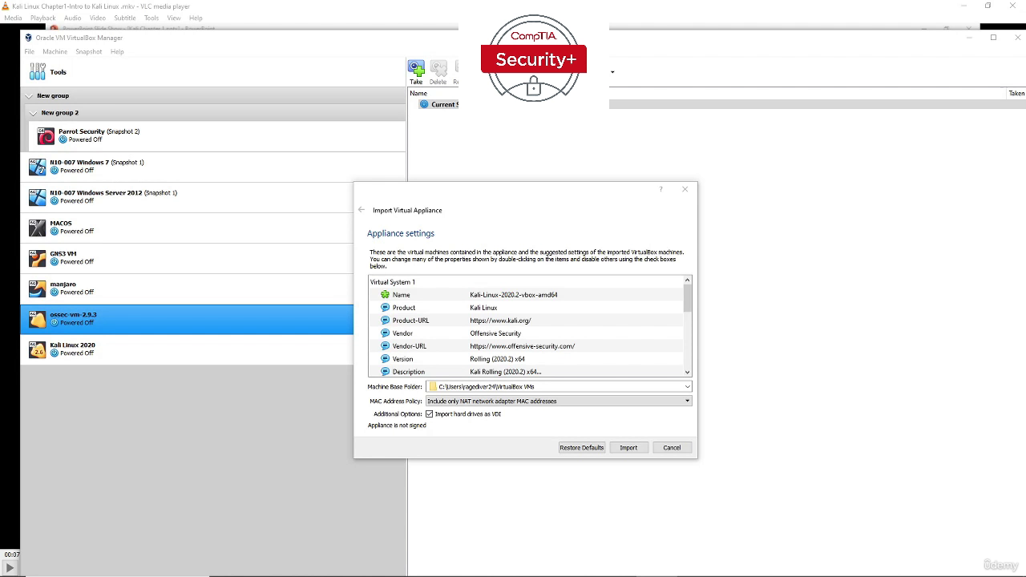Click the Restore Defaults button
Image resolution: width=1026 pixels, height=577 pixels.
582,448
